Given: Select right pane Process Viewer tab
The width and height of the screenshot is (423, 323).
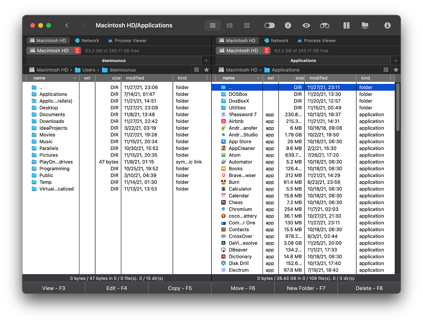Looking at the screenshot, I should point(317,40).
